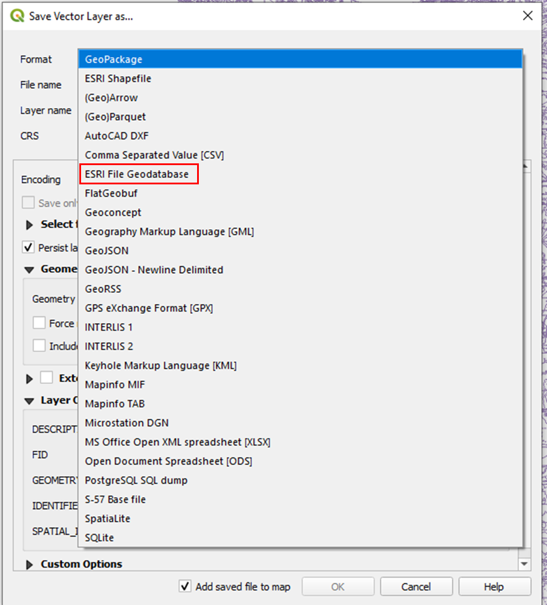Choose ESRI File Geodatabase format
547x605 pixels.
pos(300,174)
